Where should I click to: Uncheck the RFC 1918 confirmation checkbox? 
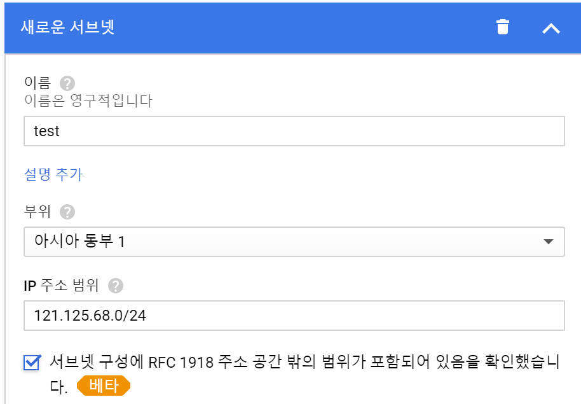(x=31, y=362)
